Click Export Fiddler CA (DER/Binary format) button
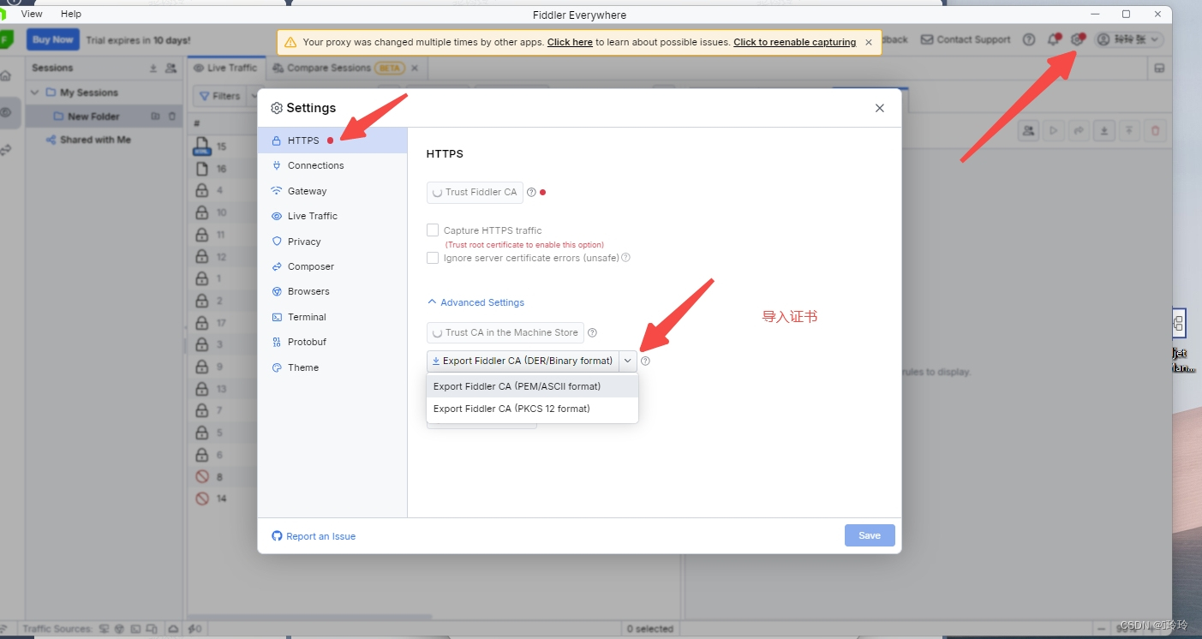 (x=523, y=361)
